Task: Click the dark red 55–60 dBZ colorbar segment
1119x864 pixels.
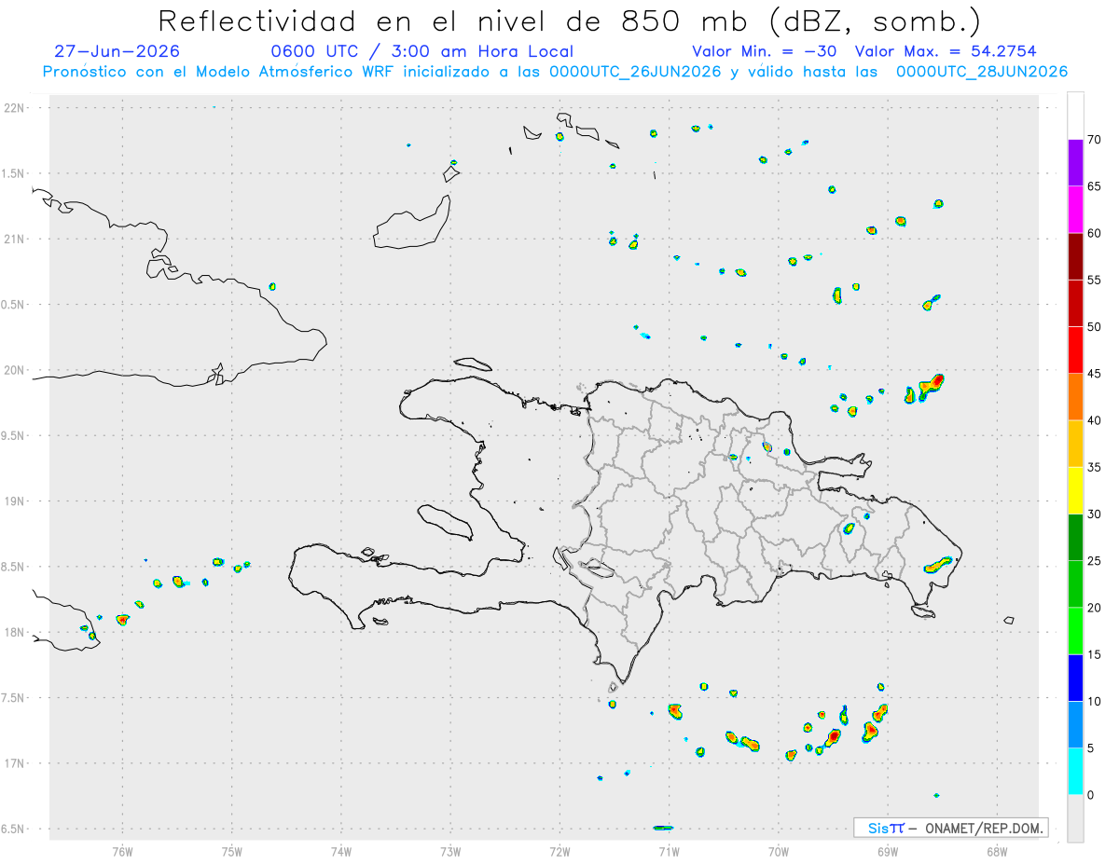Action: tap(1075, 256)
